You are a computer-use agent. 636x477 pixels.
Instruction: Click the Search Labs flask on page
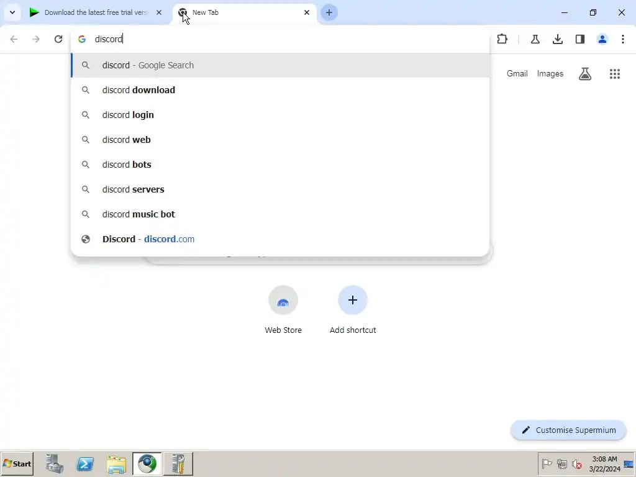(x=585, y=74)
